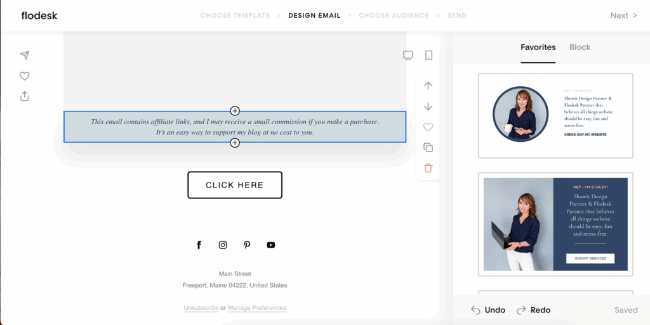Switch to desktop preview view

(x=408, y=55)
